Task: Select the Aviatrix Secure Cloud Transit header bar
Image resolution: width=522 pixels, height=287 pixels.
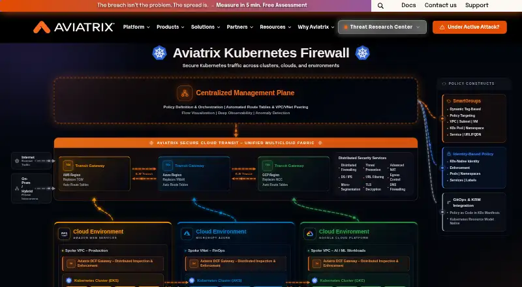Action: point(236,143)
